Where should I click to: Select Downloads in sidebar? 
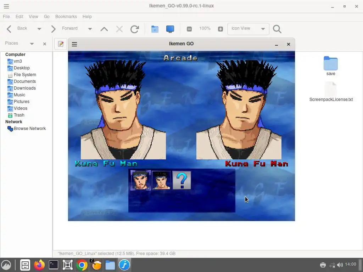click(x=22, y=88)
